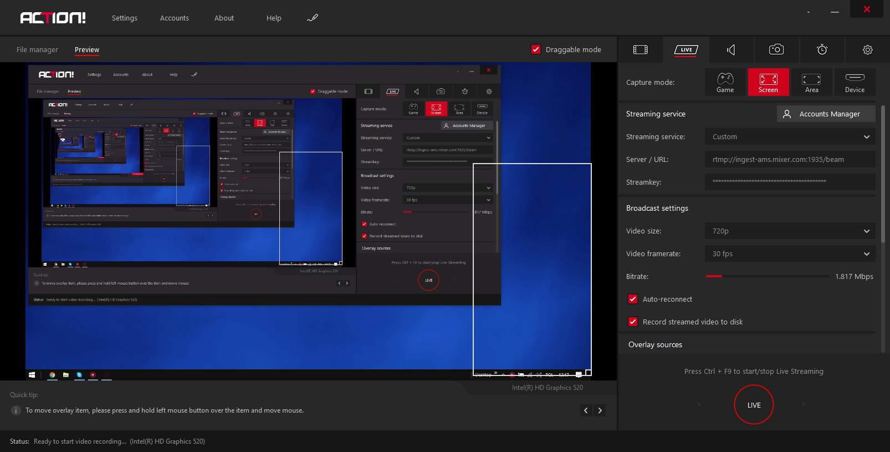The height and width of the screenshot is (452, 890).
Task: Open the benchmark stopwatch tab
Action: click(x=822, y=49)
